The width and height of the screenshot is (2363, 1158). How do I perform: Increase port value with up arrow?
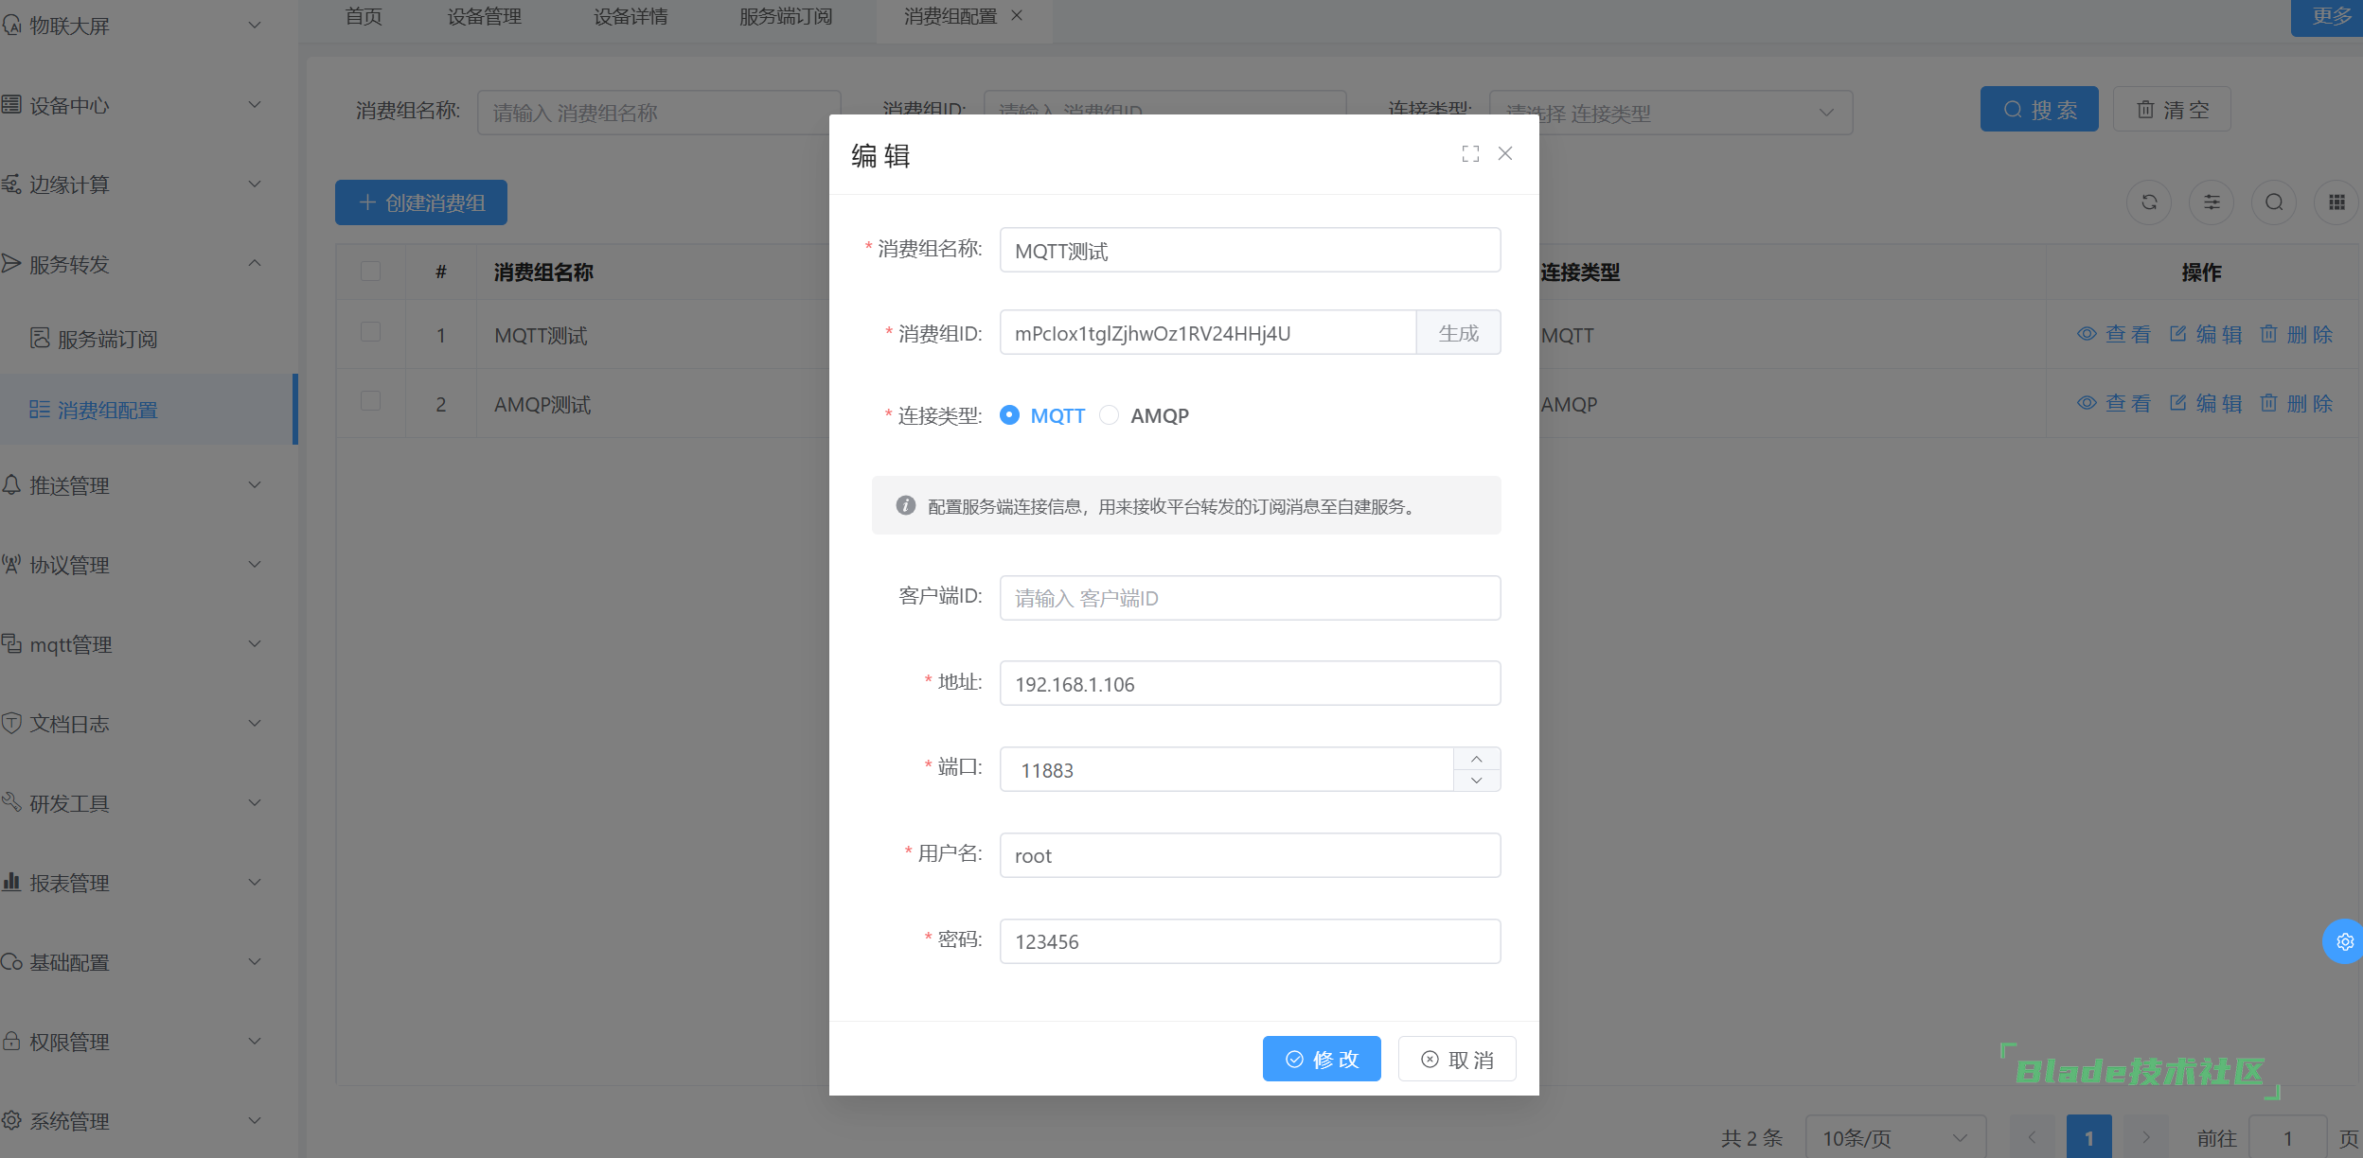point(1476,759)
